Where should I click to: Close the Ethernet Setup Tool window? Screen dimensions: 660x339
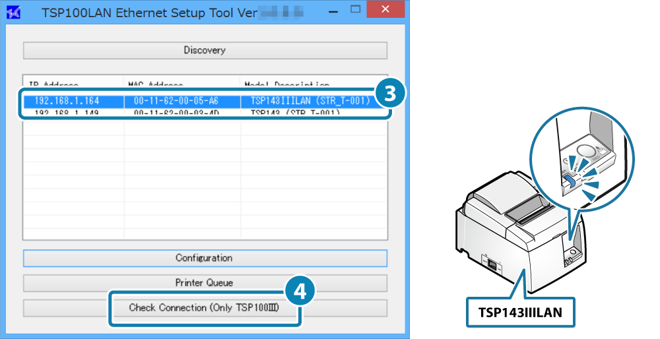coord(385,9)
